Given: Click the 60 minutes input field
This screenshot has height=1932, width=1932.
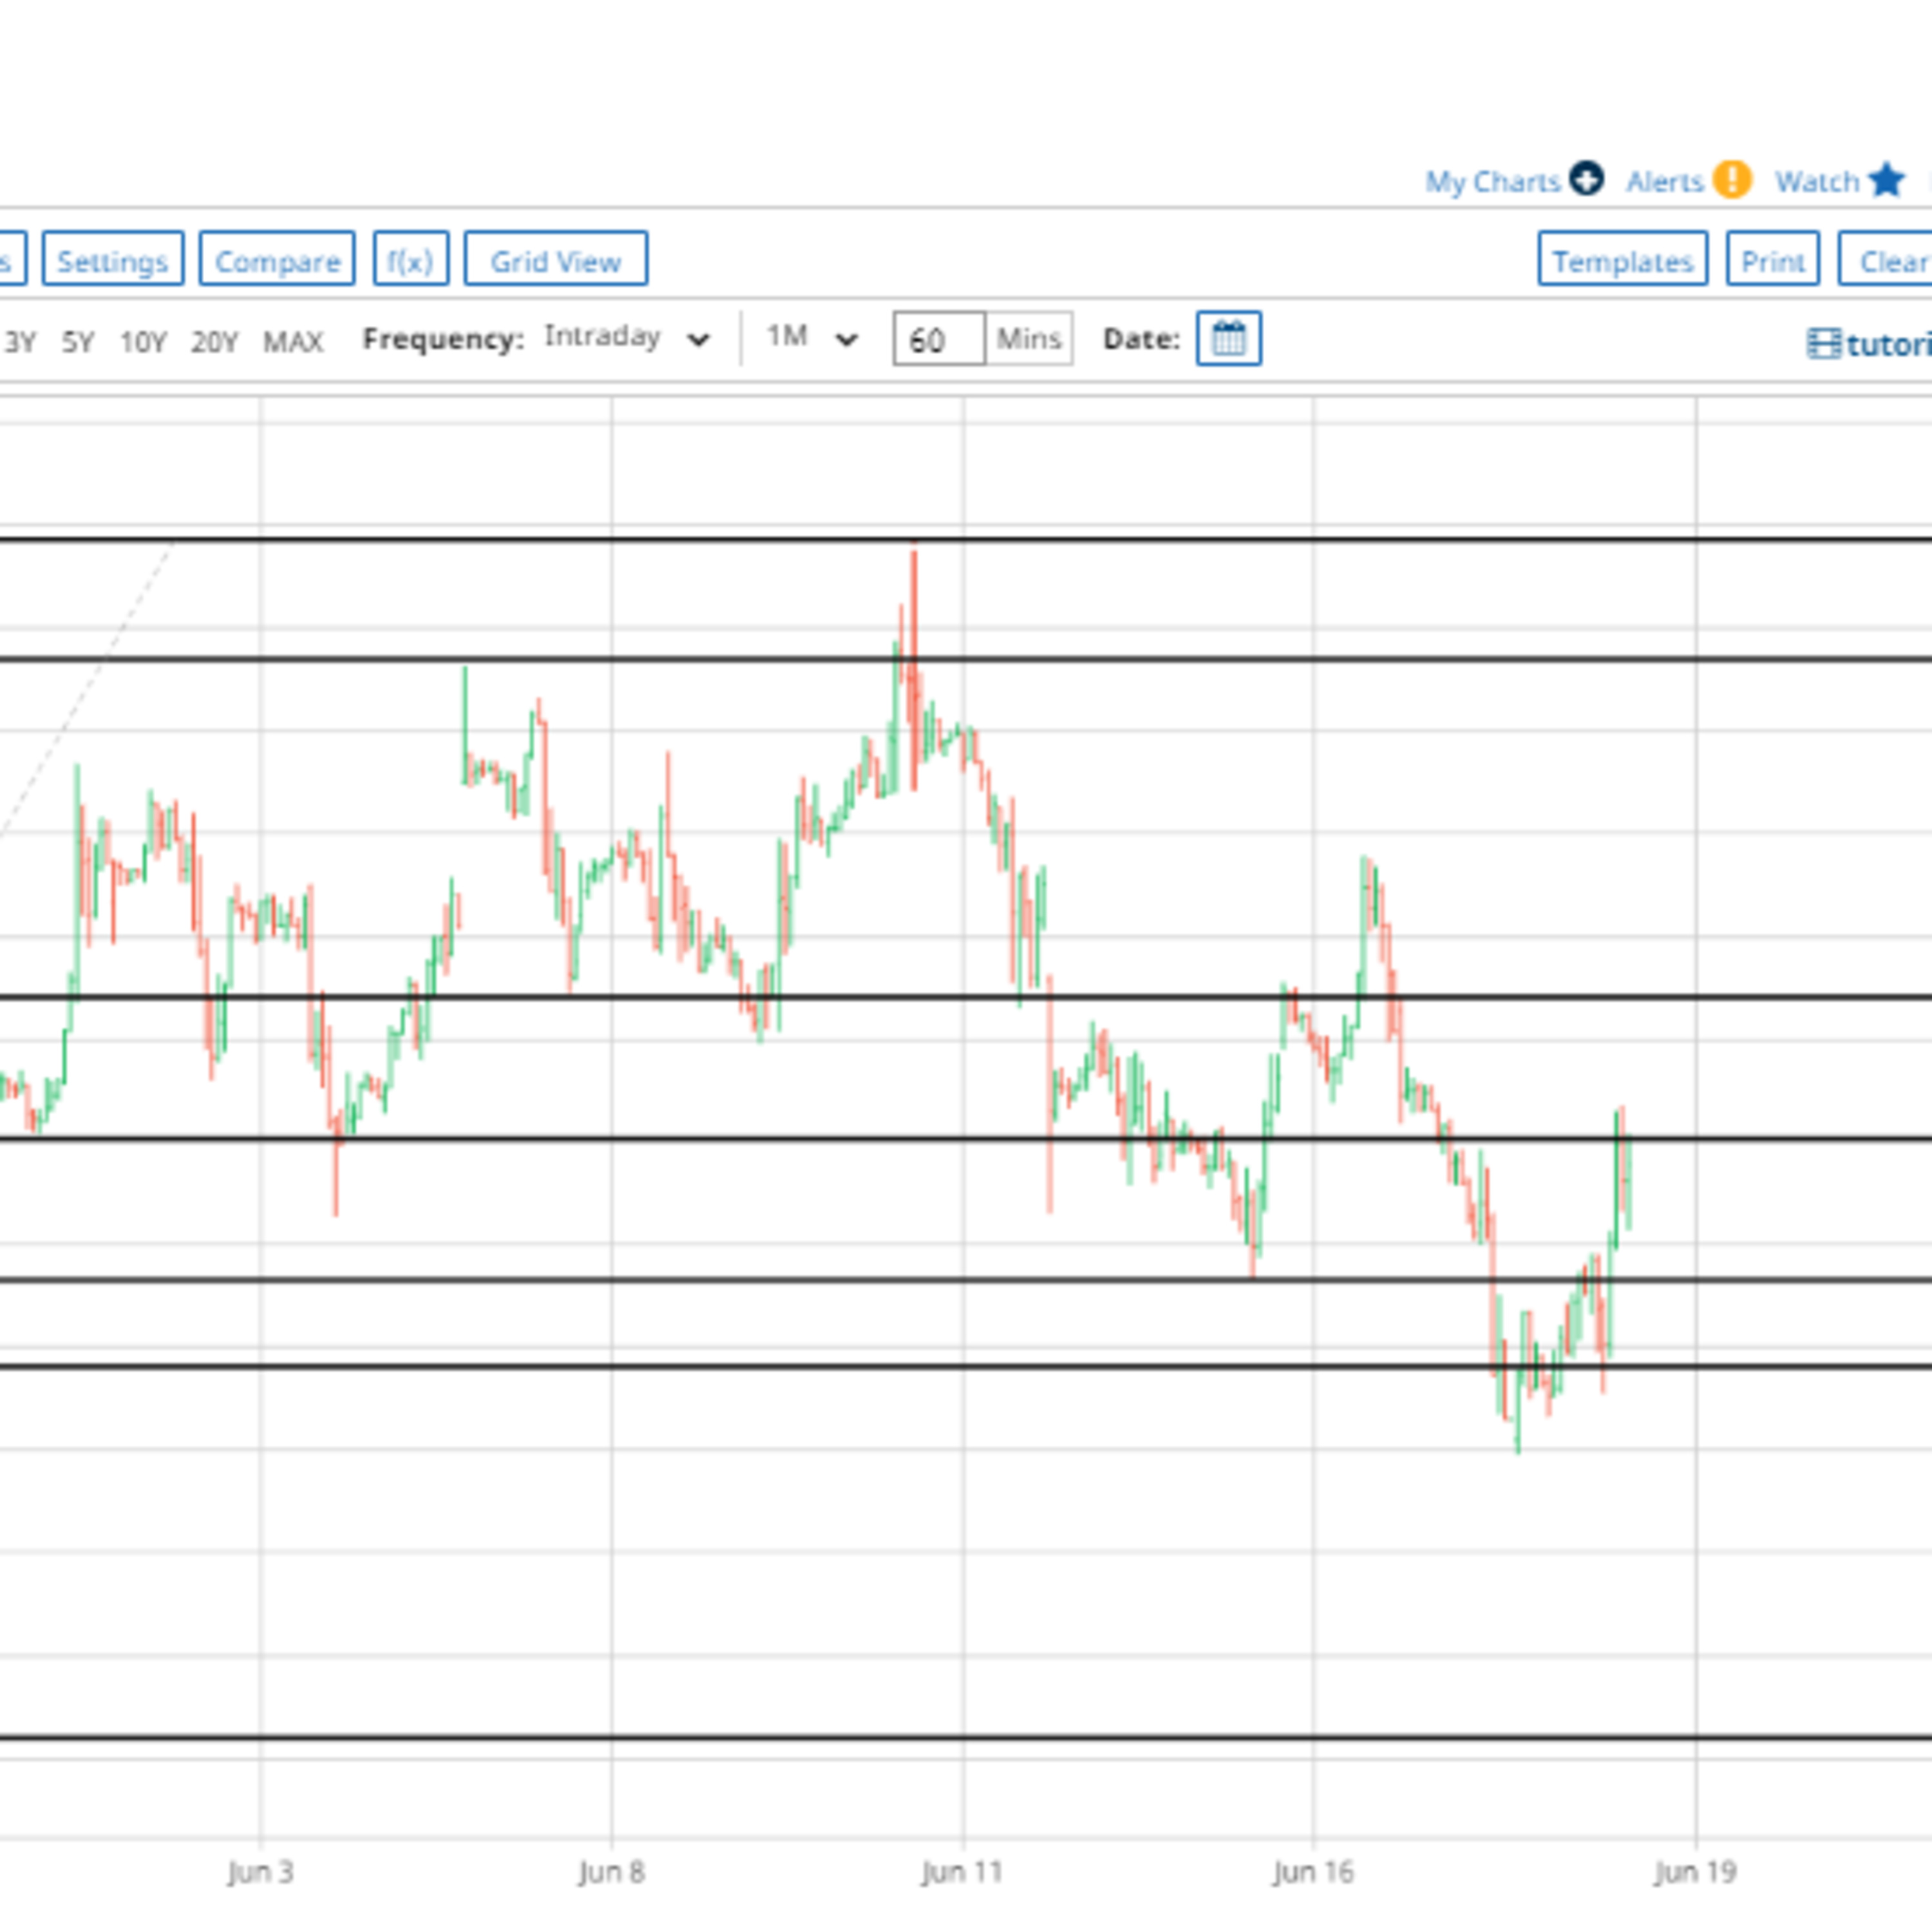Looking at the screenshot, I should (939, 339).
